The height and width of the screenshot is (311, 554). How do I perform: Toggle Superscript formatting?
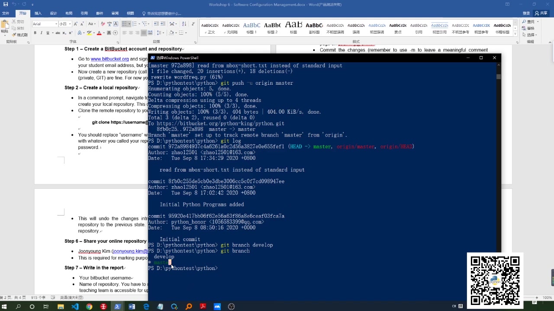pyautogui.click(x=70, y=33)
